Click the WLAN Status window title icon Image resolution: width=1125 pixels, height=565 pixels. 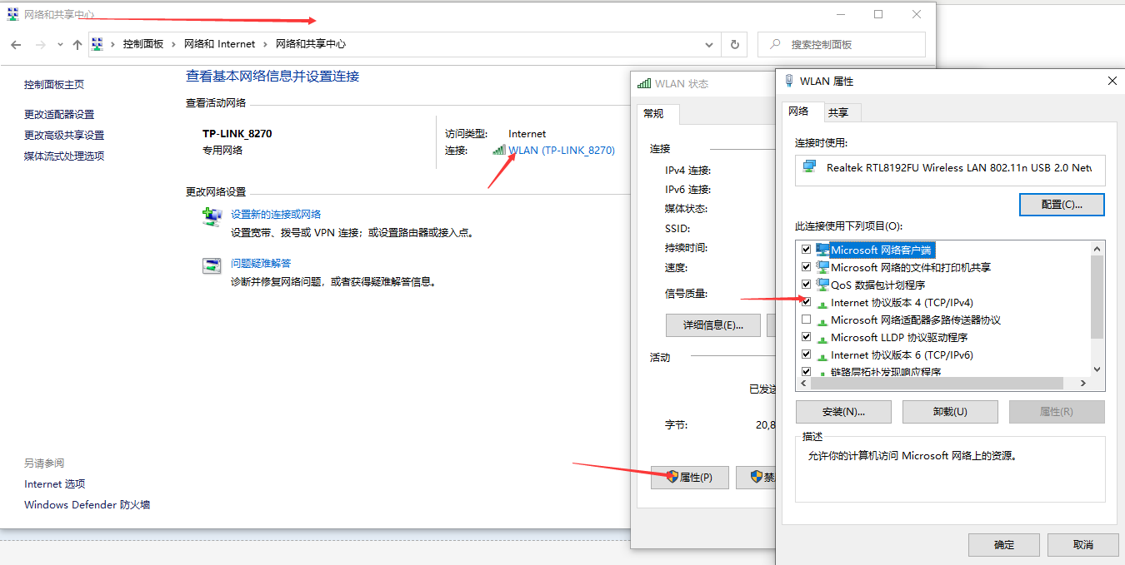[x=643, y=83]
